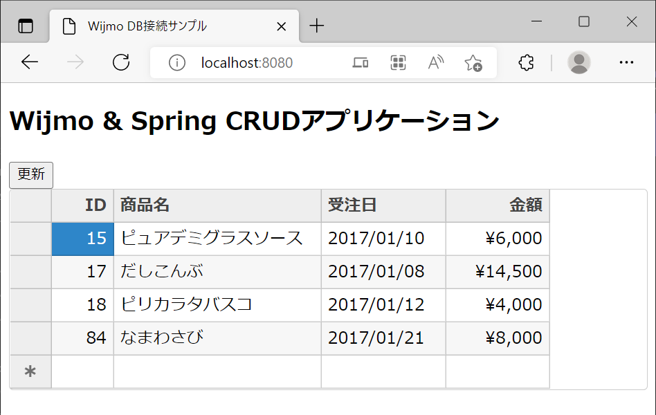The height and width of the screenshot is (415, 656).
Task: Select the date cell 2017/01/10
Action: tap(383, 239)
